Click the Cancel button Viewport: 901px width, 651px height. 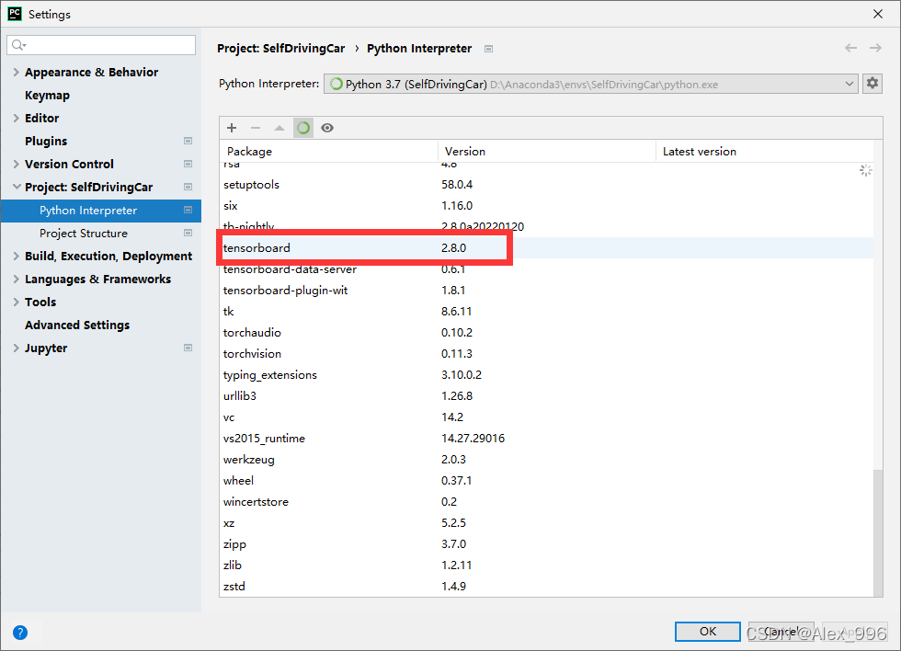pyautogui.click(x=781, y=632)
